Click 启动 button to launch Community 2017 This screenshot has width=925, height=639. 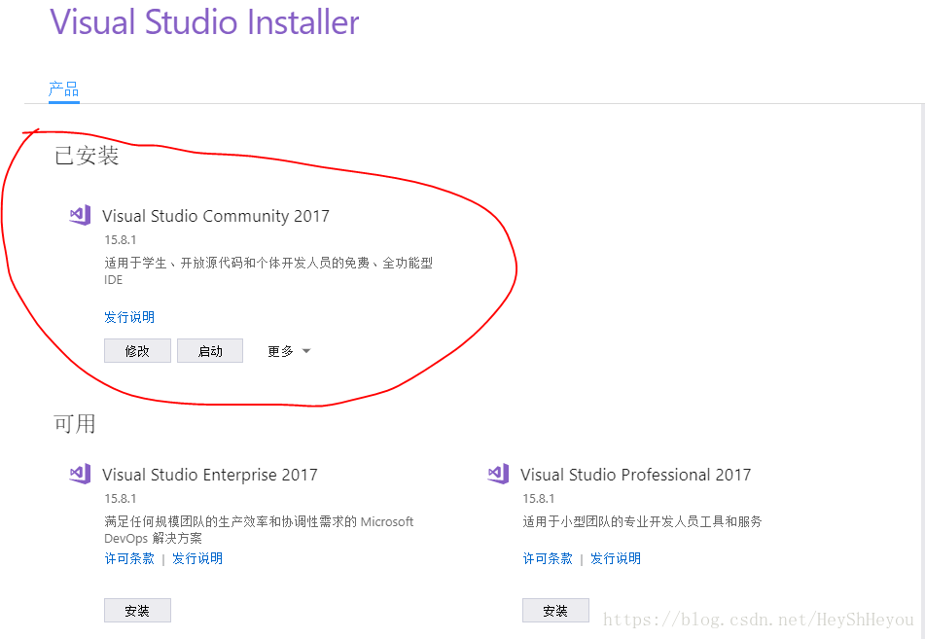click(210, 351)
